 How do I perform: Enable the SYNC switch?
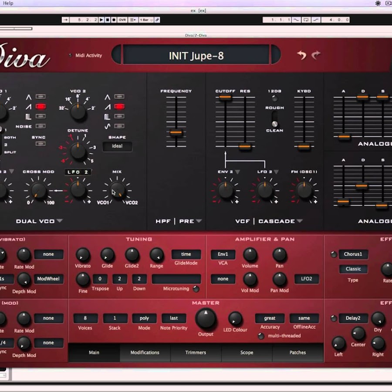(41, 144)
